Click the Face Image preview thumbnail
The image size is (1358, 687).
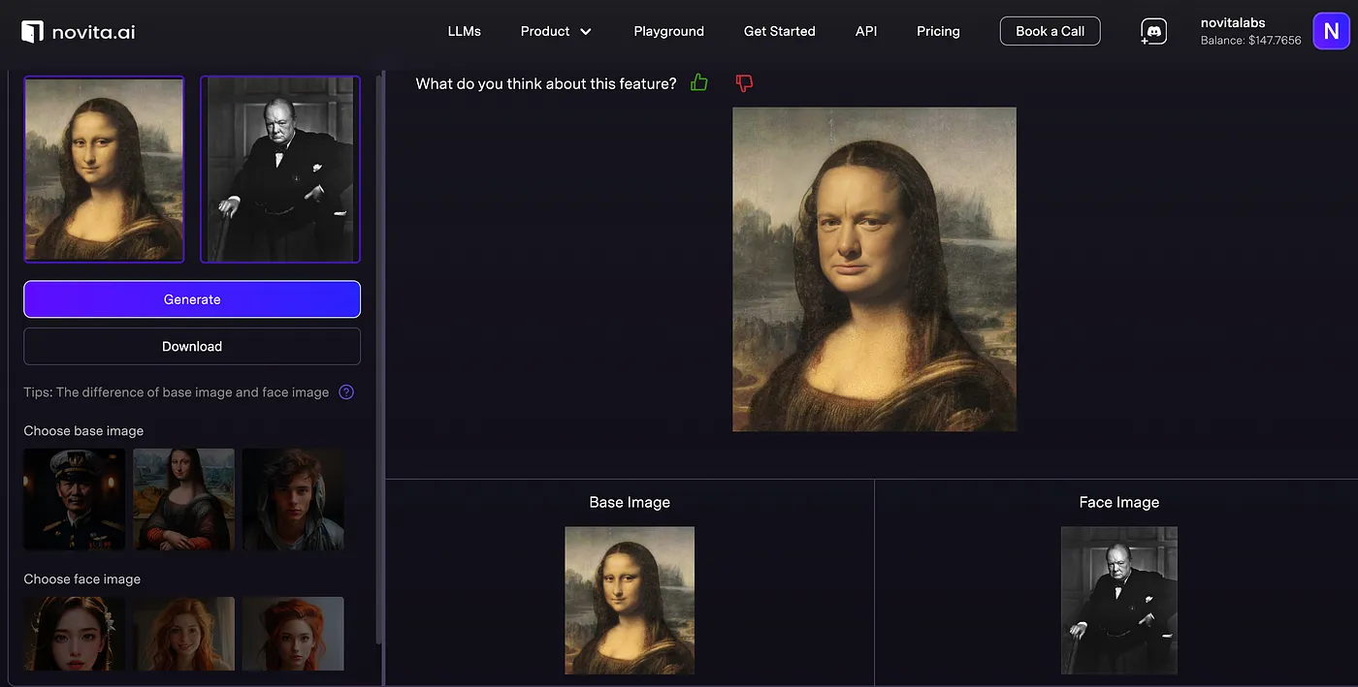click(1119, 601)
